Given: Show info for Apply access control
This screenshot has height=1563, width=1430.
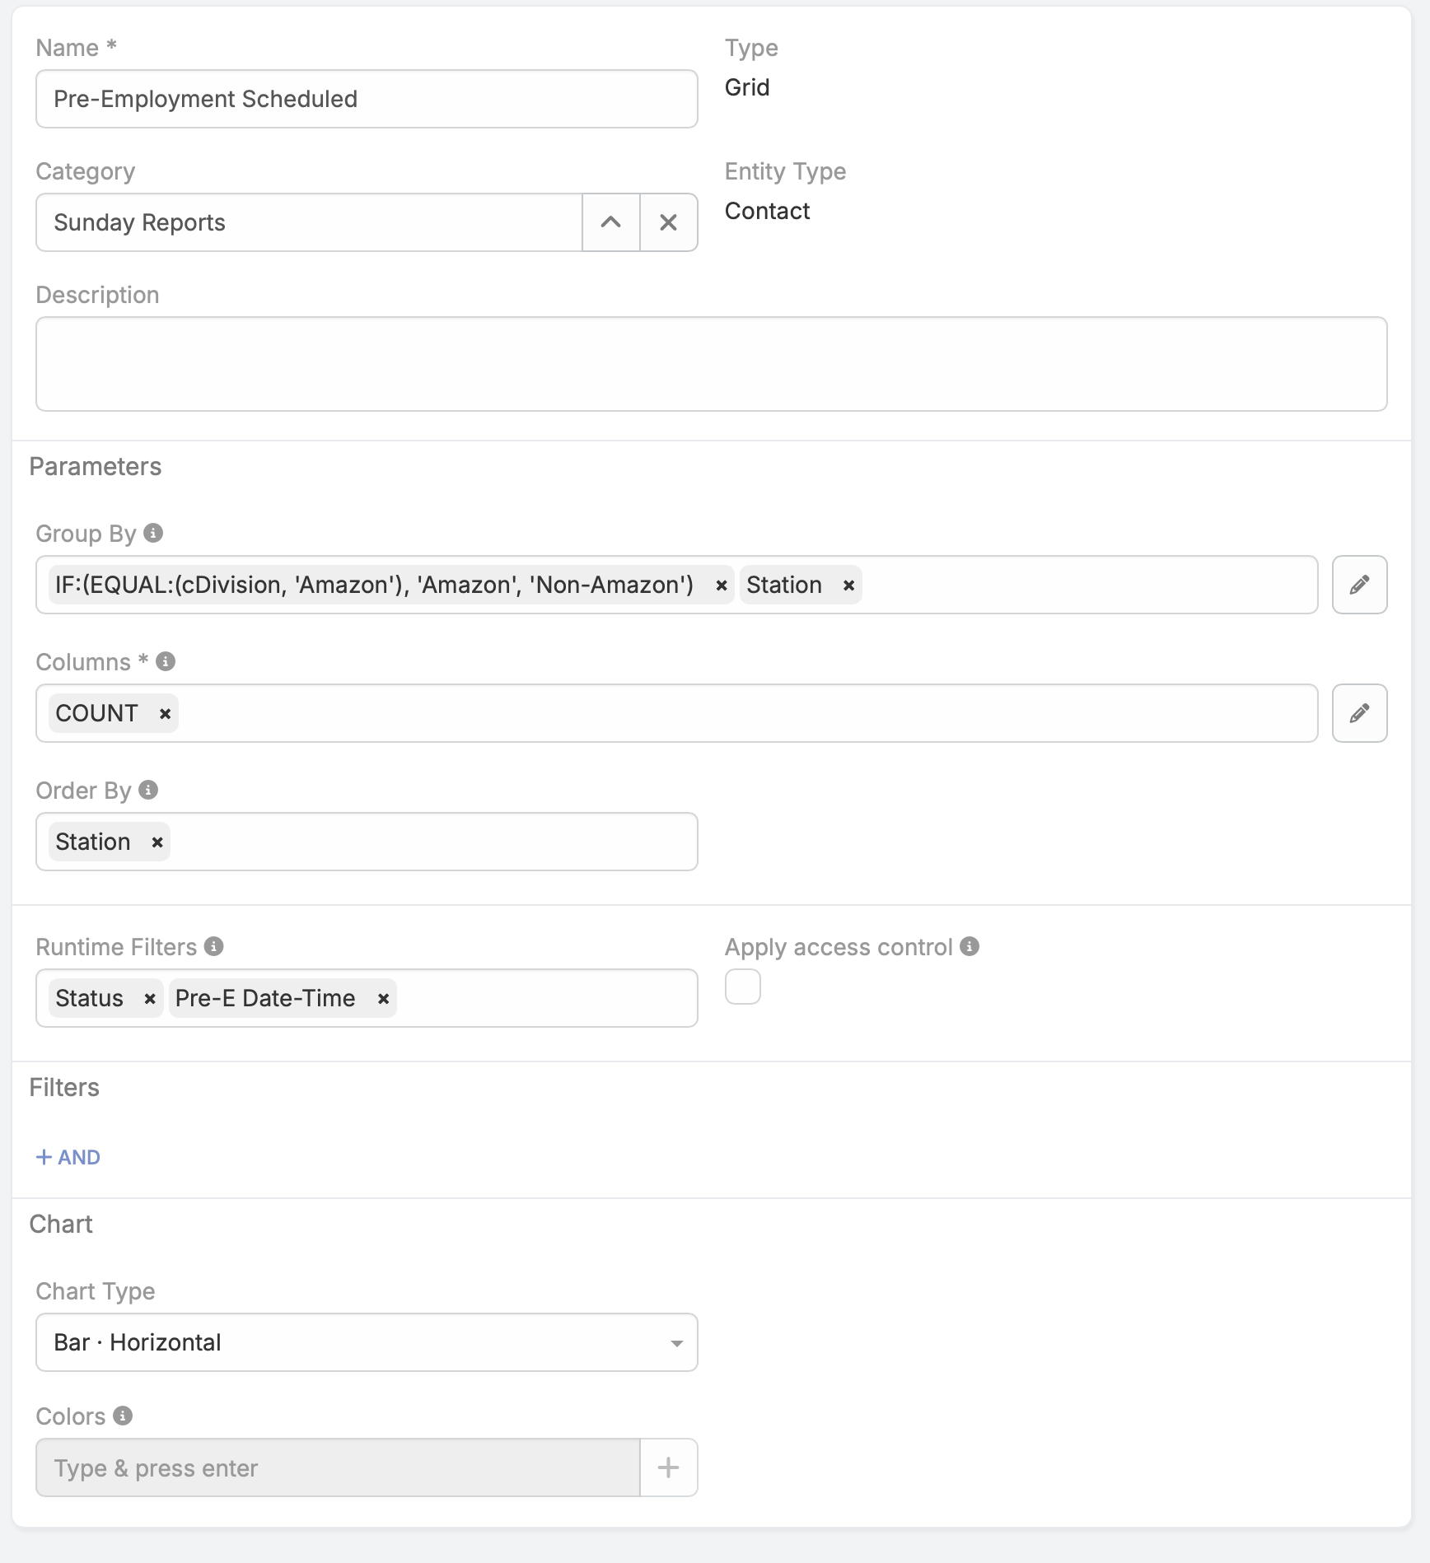Looking at the screenshot, I should pyautogui.click(x=970, y=946).
